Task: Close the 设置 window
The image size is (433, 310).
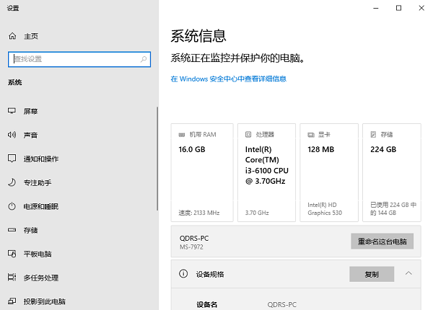Action: [x=421, y=8]
